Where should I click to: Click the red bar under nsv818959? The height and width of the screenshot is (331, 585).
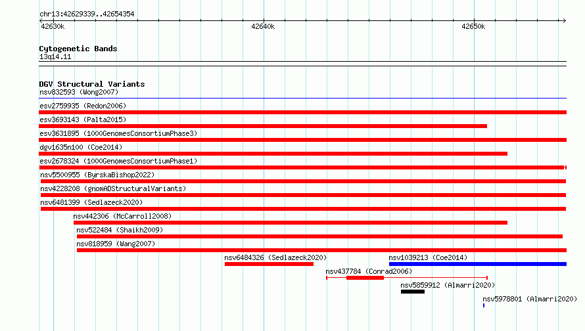tap(321, 250)
